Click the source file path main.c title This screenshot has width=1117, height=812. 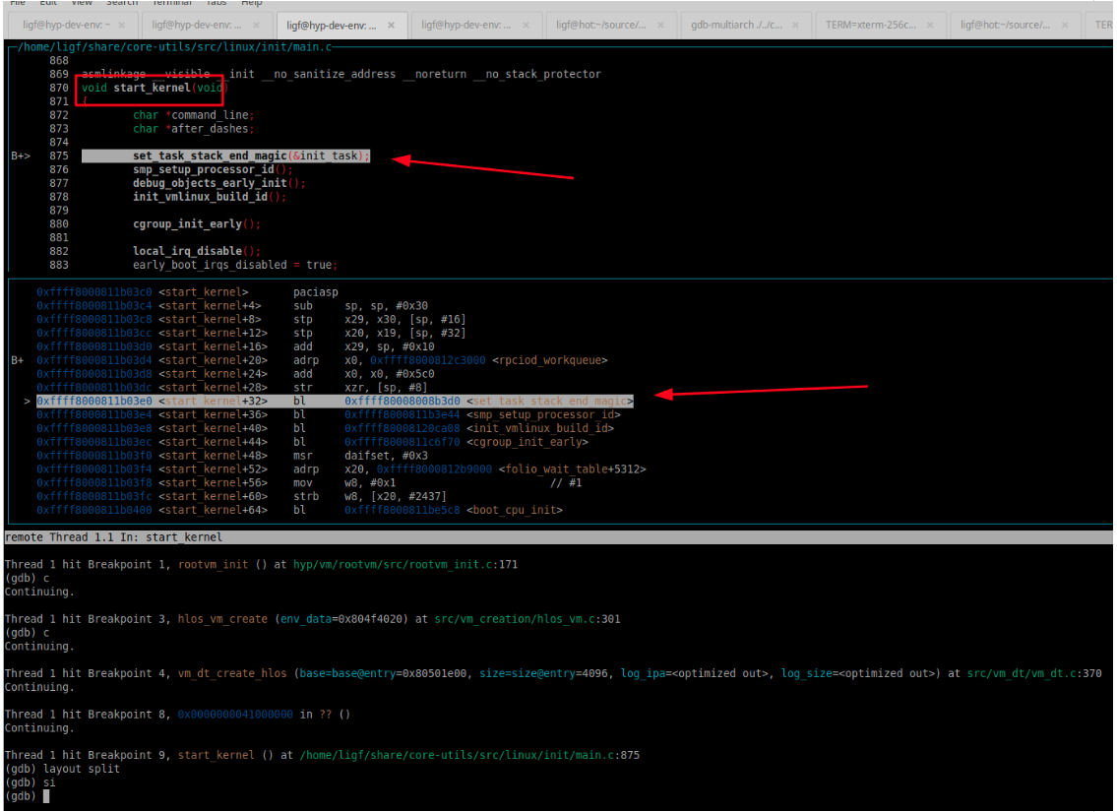[174, 47]
